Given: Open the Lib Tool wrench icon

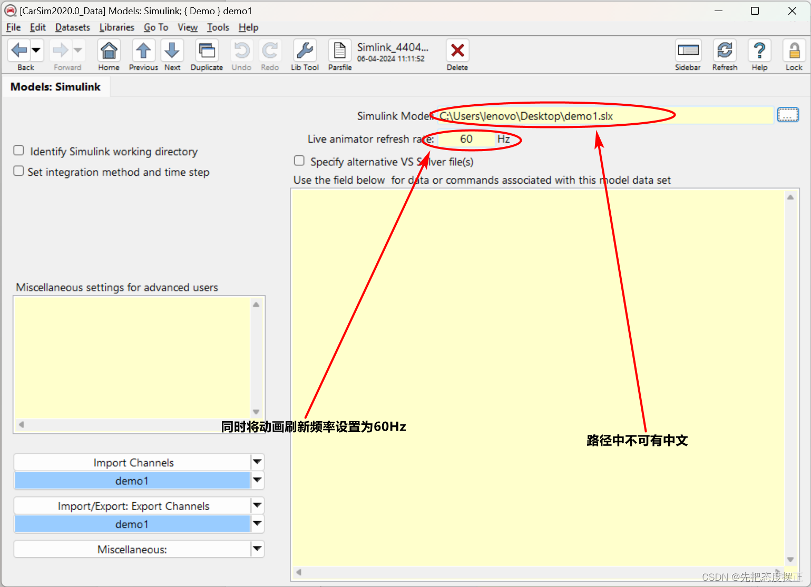Looking at the screenshot, I should (305, 51).
